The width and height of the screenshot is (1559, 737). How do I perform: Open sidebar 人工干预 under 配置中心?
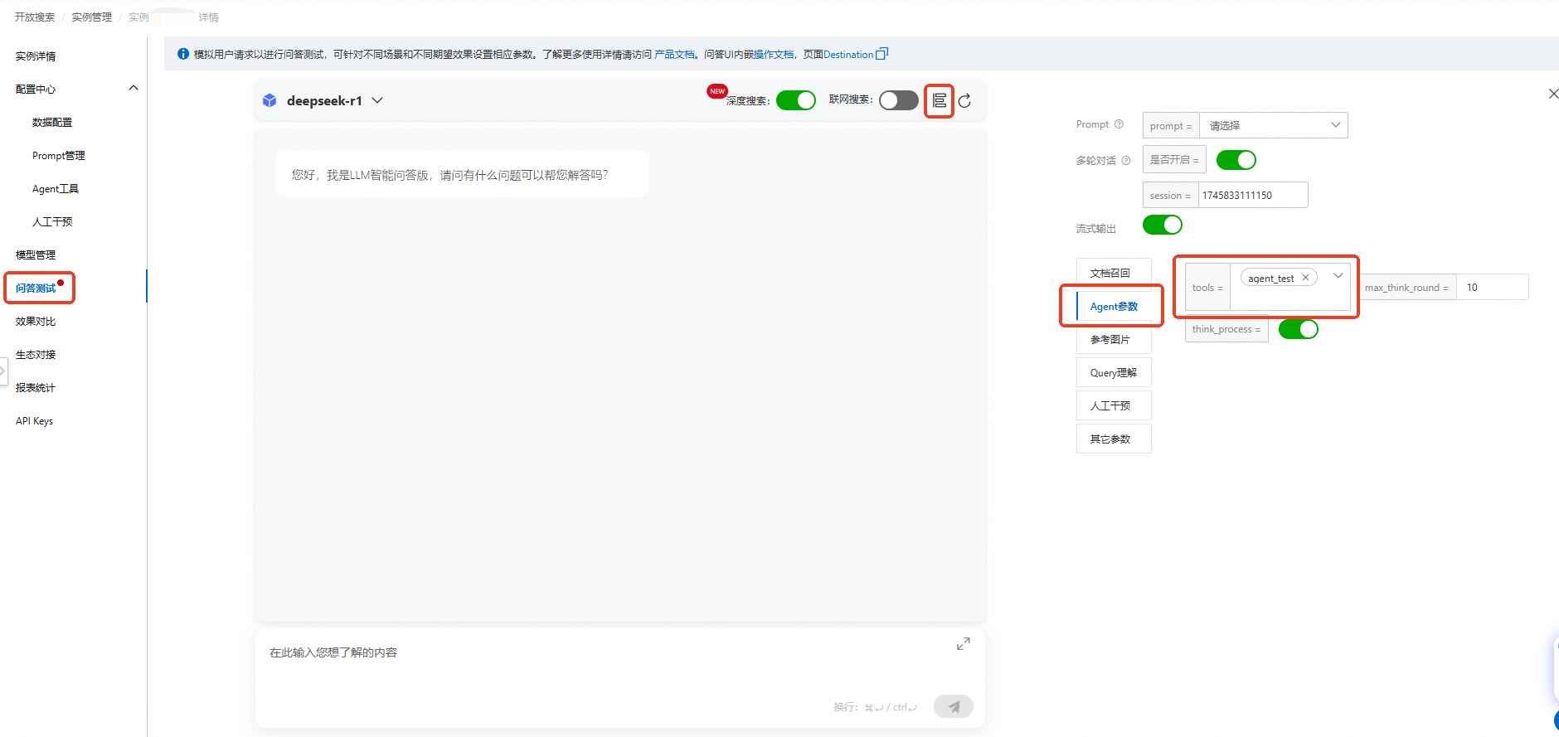tap(52, 221)
